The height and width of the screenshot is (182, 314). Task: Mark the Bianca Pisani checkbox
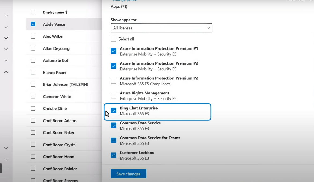tap(33, 72)
